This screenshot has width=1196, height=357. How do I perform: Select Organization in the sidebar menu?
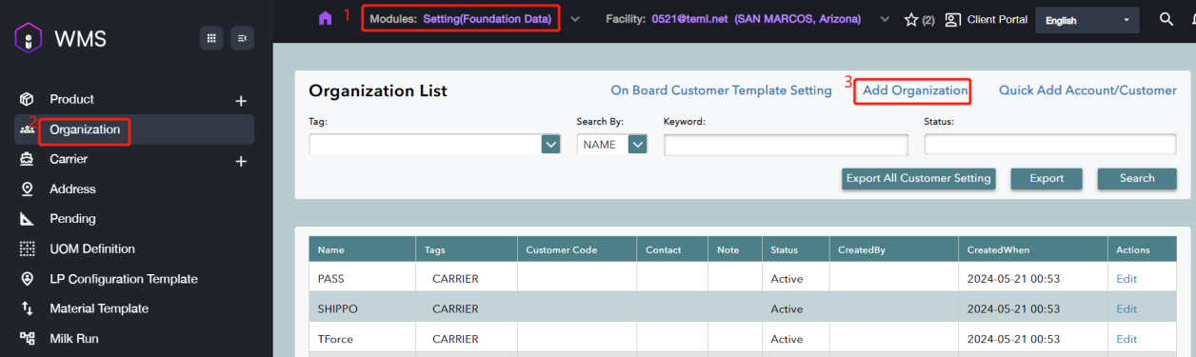pyautogui.click(x=85, y=129)
